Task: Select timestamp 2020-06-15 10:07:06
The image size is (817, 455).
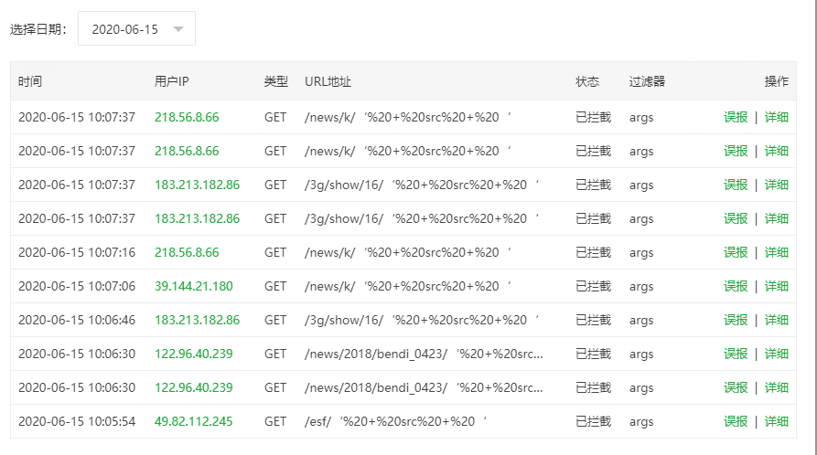Action: 77,286
